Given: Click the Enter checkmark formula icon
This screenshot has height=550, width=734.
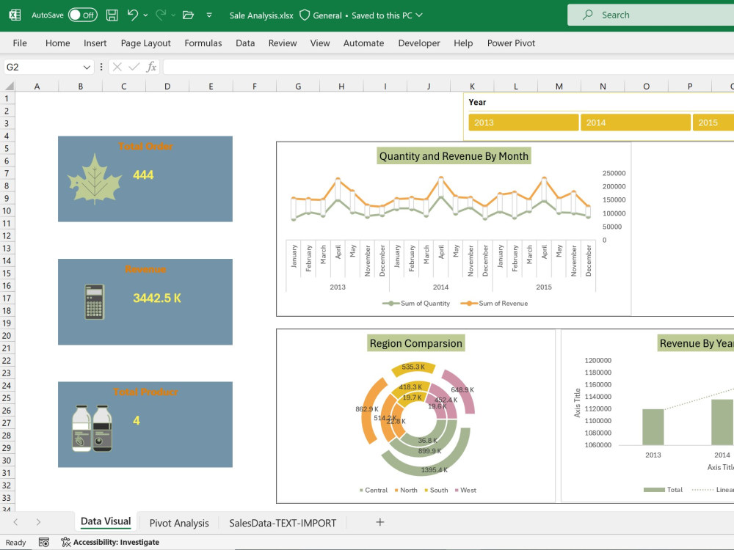Looking at the screenshot, I should 134,67.
